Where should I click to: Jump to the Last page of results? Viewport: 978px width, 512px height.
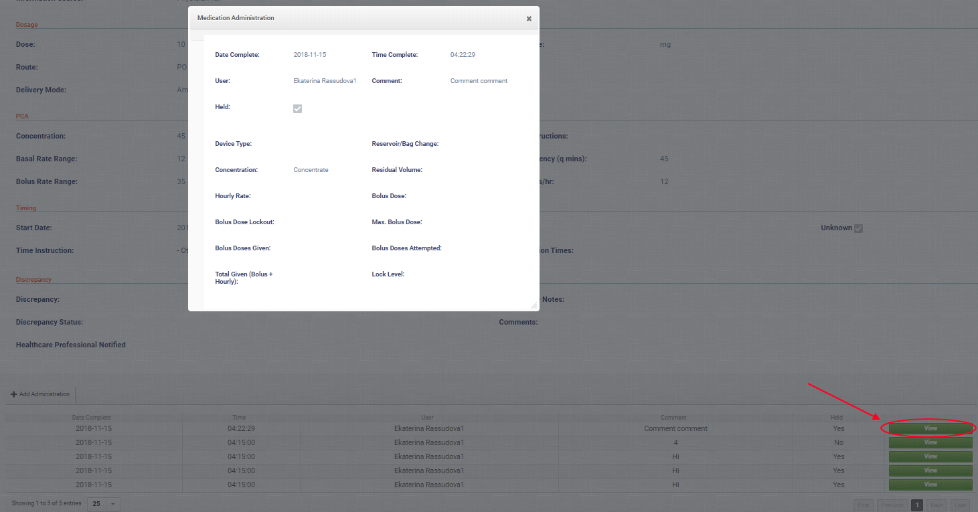coord(960,505)
